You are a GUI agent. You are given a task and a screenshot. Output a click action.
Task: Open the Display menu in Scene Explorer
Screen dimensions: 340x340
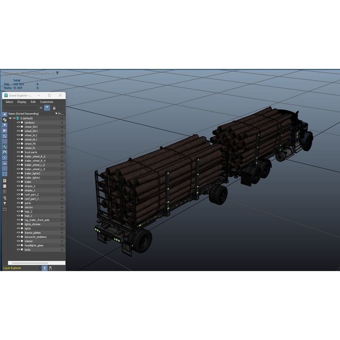[22, 102]
